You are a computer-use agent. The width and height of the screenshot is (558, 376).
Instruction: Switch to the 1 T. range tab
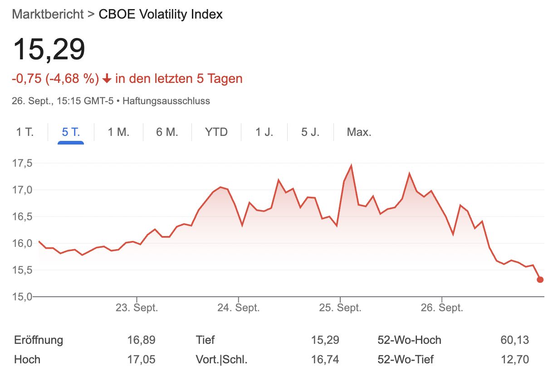(x=25, y=132)
